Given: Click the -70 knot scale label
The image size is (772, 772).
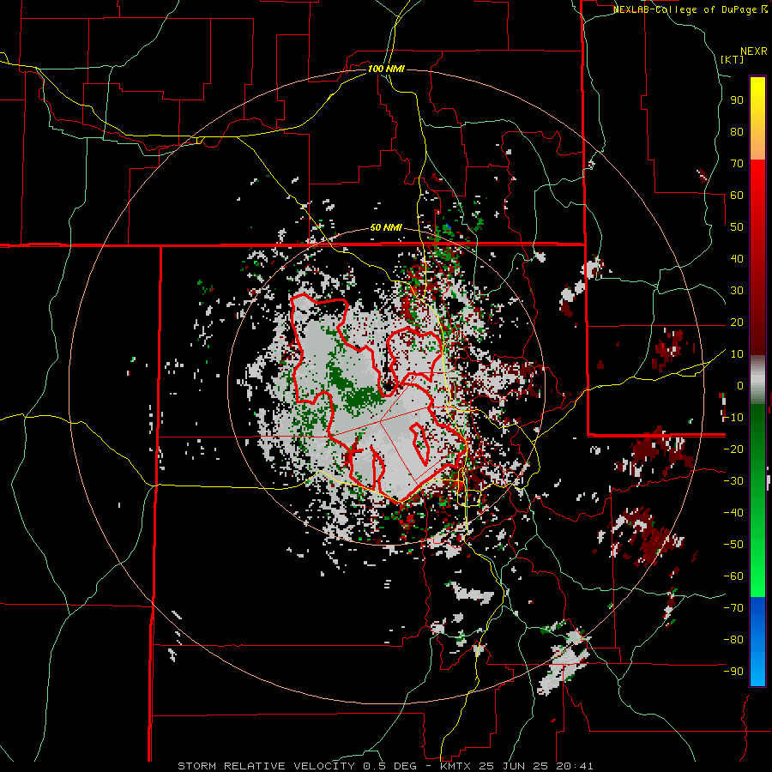Looking at the screenshot, I should pyautogui.click(x=733, y=608).
